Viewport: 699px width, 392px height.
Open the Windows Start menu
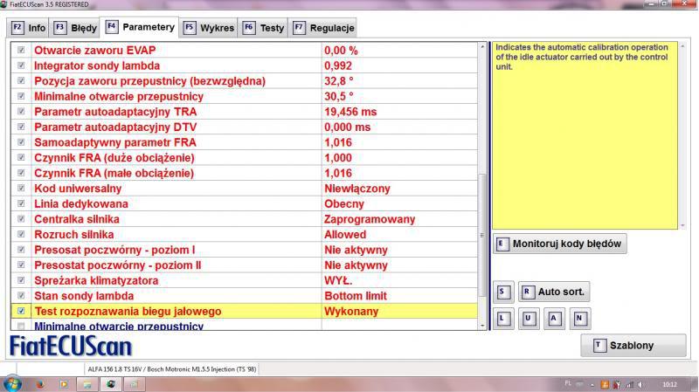14,383
